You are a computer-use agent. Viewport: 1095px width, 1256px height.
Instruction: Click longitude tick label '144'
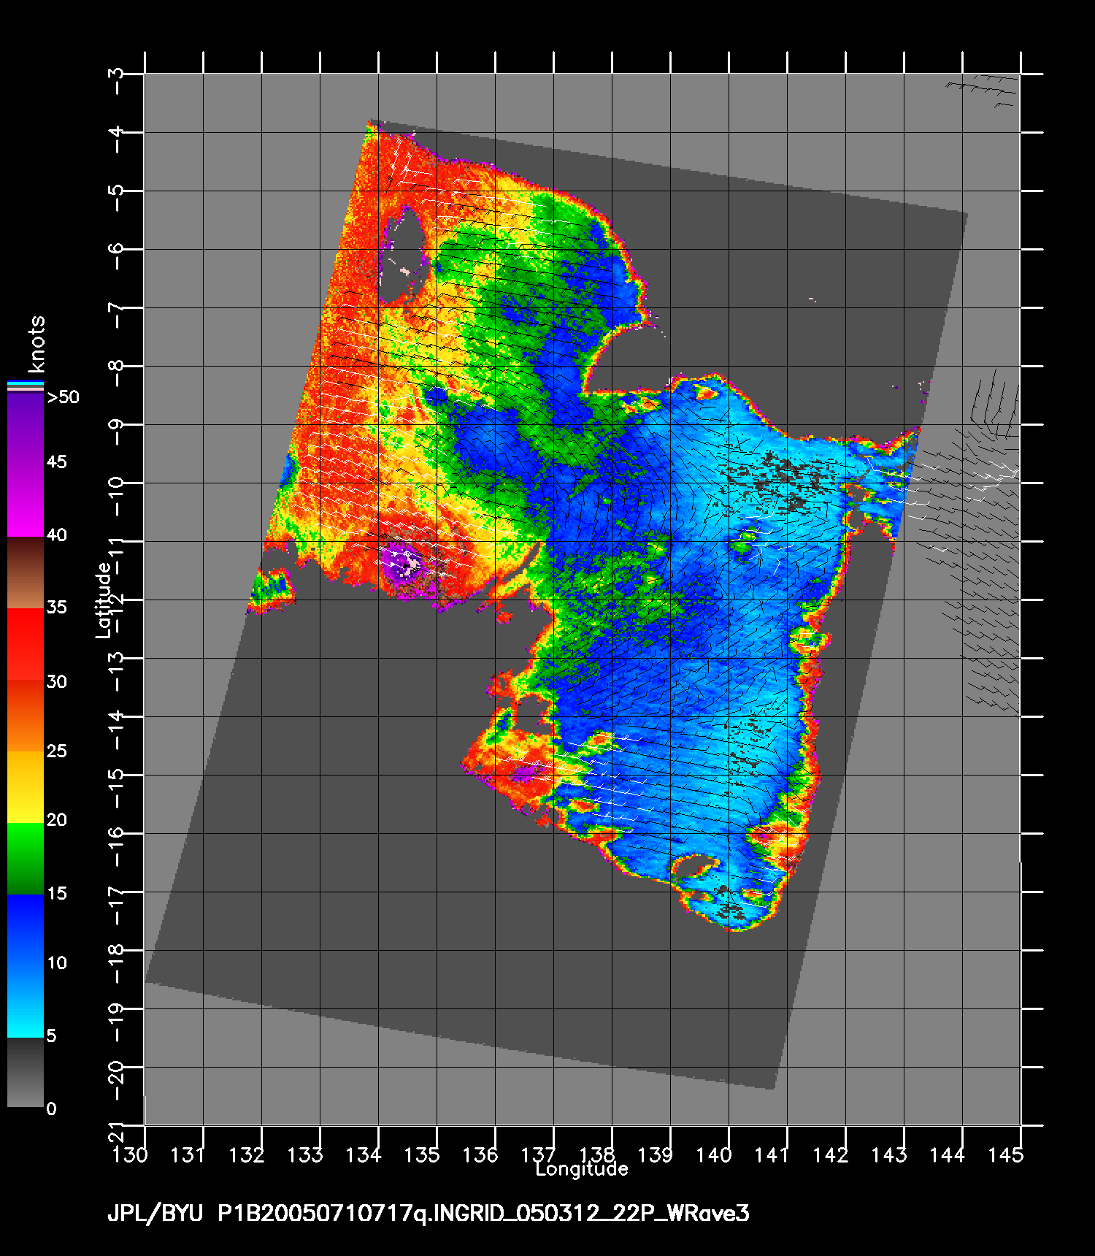947,1154
